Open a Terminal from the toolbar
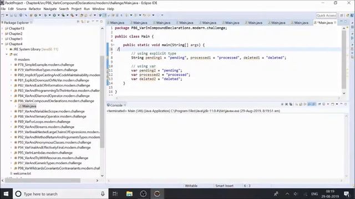This screenshot has height=199, width=355. (x=21, y=15)
